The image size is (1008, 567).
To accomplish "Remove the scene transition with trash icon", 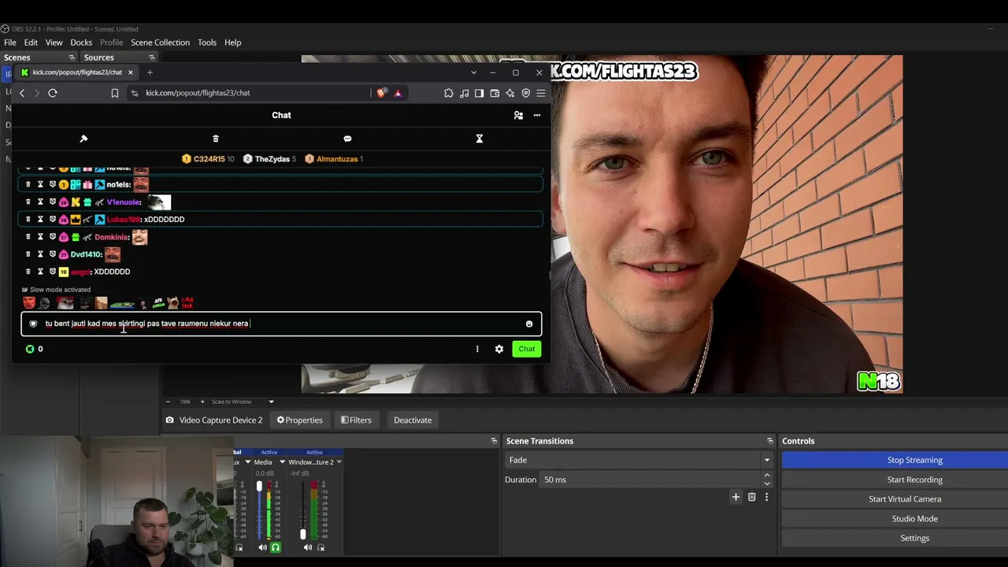I will (x=751, y=497).
